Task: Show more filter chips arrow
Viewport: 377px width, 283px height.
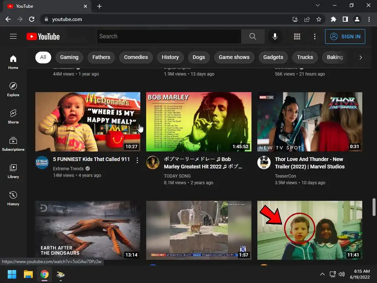Action: (360, 57)
